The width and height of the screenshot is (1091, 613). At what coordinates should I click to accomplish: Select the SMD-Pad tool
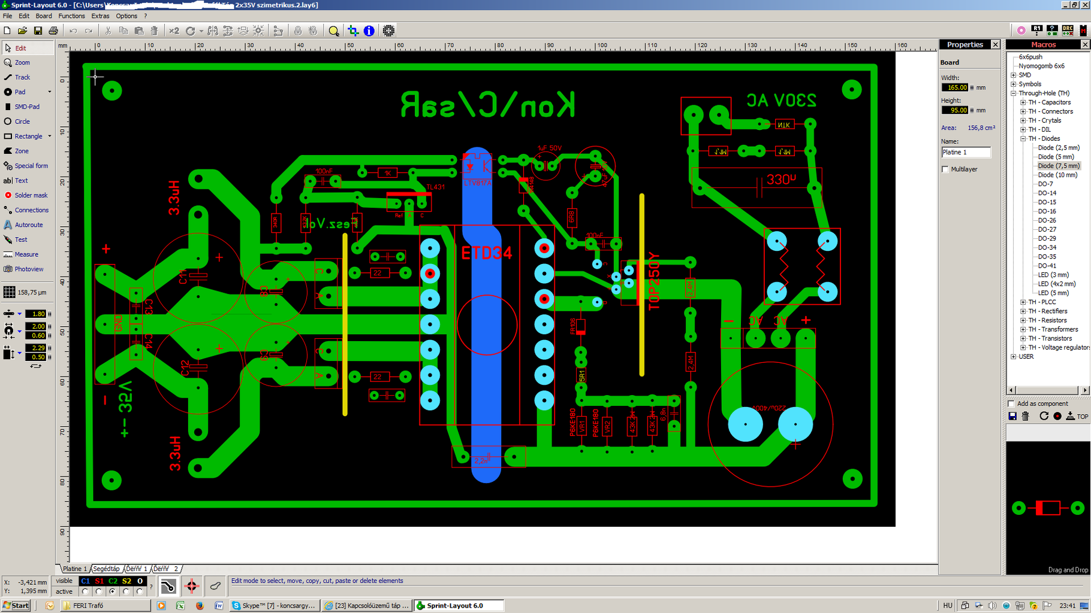[x=28, y=107]
